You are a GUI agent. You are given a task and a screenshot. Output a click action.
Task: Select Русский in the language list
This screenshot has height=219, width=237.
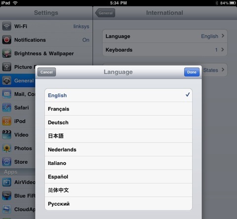tap(118, 204)
